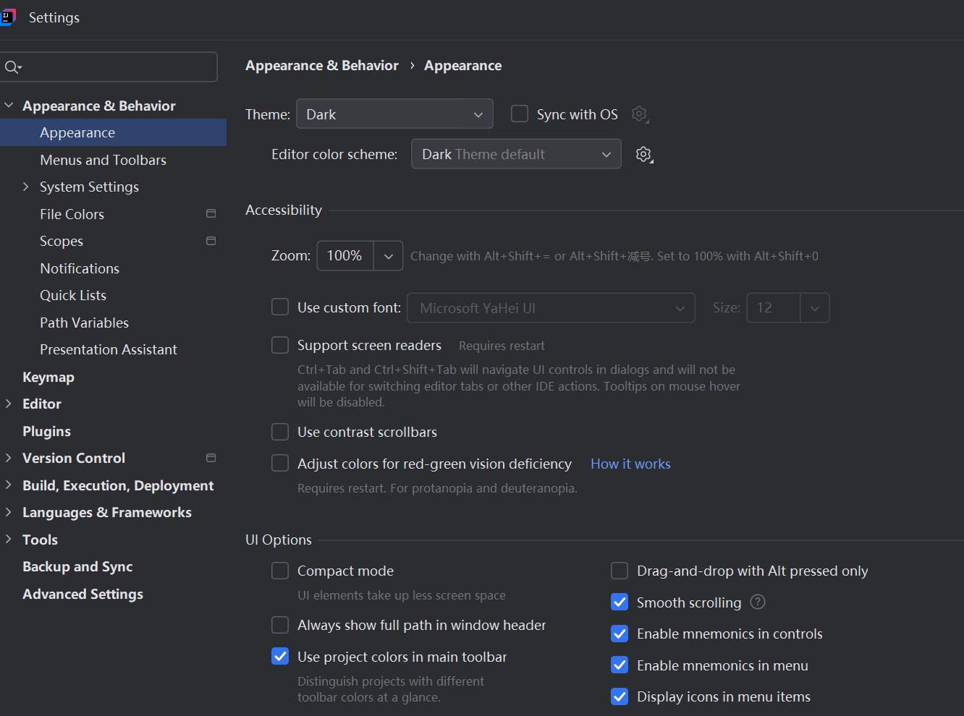Expand the System Settings node
This screenshot has width=964, height=716.
click(26, 187)
